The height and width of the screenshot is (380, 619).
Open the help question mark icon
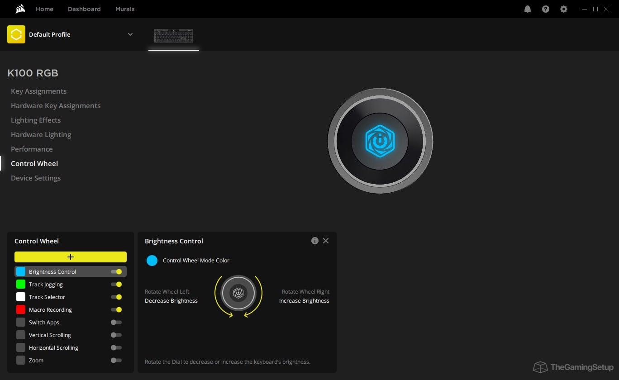click(x=545, y=9)
